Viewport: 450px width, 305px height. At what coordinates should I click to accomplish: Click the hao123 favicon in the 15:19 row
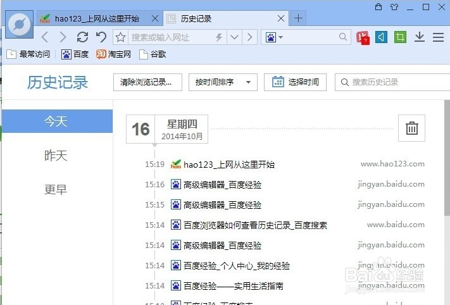pyautogui.click(x=176, y=164)
